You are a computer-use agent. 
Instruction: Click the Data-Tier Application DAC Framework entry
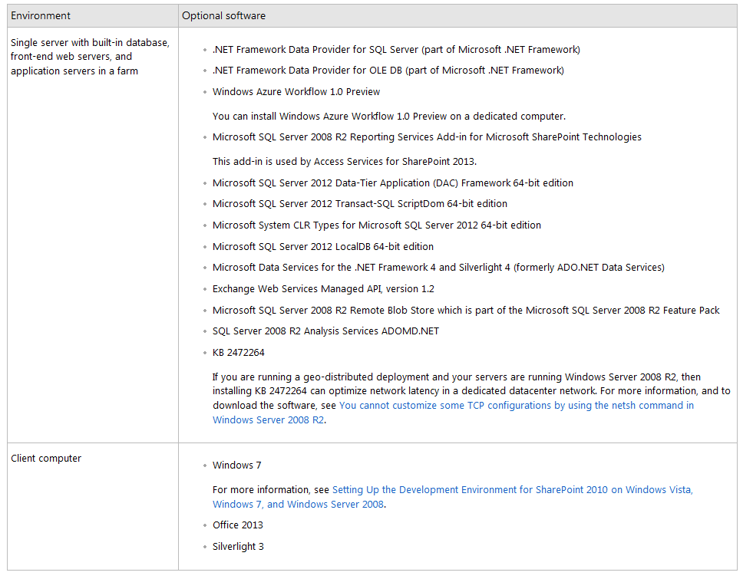(x=393, y=183)
